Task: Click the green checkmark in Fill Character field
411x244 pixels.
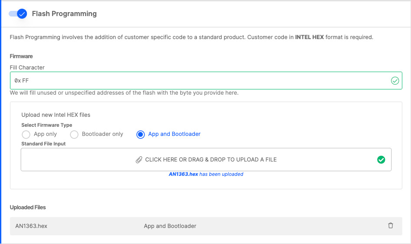Action: pos(395,80)
